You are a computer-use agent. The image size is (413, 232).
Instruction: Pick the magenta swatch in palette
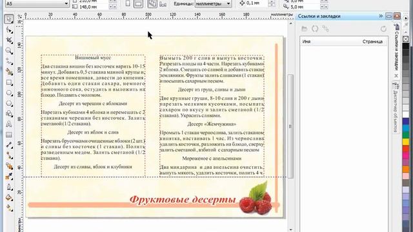[x=406, y=155]
